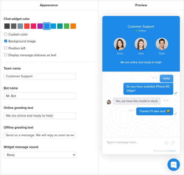Choose the orange widget color swatch
The image size is (184, 175).
[73, 26]
